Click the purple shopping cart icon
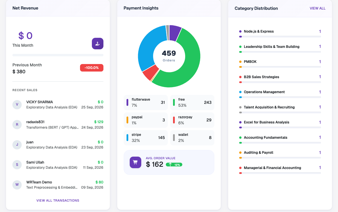This screenshot has width=338, height=212. 135,162
